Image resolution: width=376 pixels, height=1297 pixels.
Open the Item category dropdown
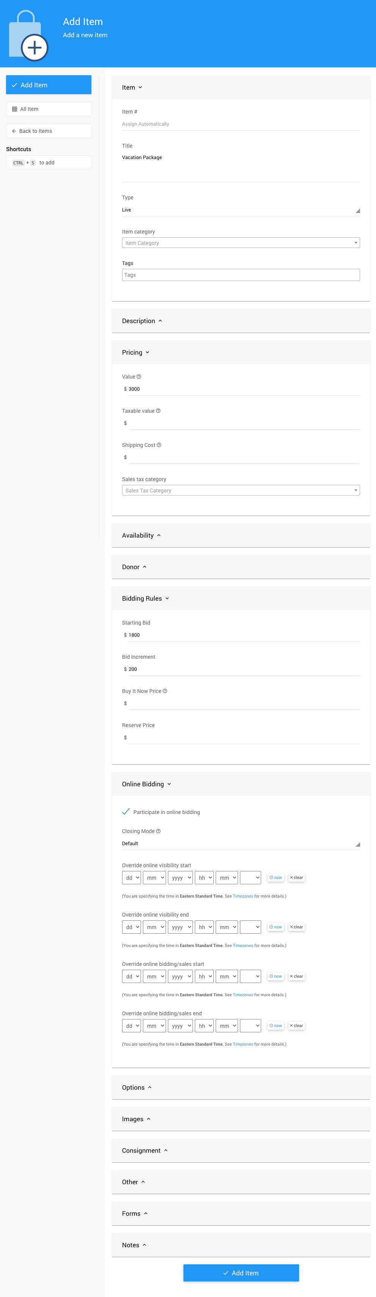point(241,243)
